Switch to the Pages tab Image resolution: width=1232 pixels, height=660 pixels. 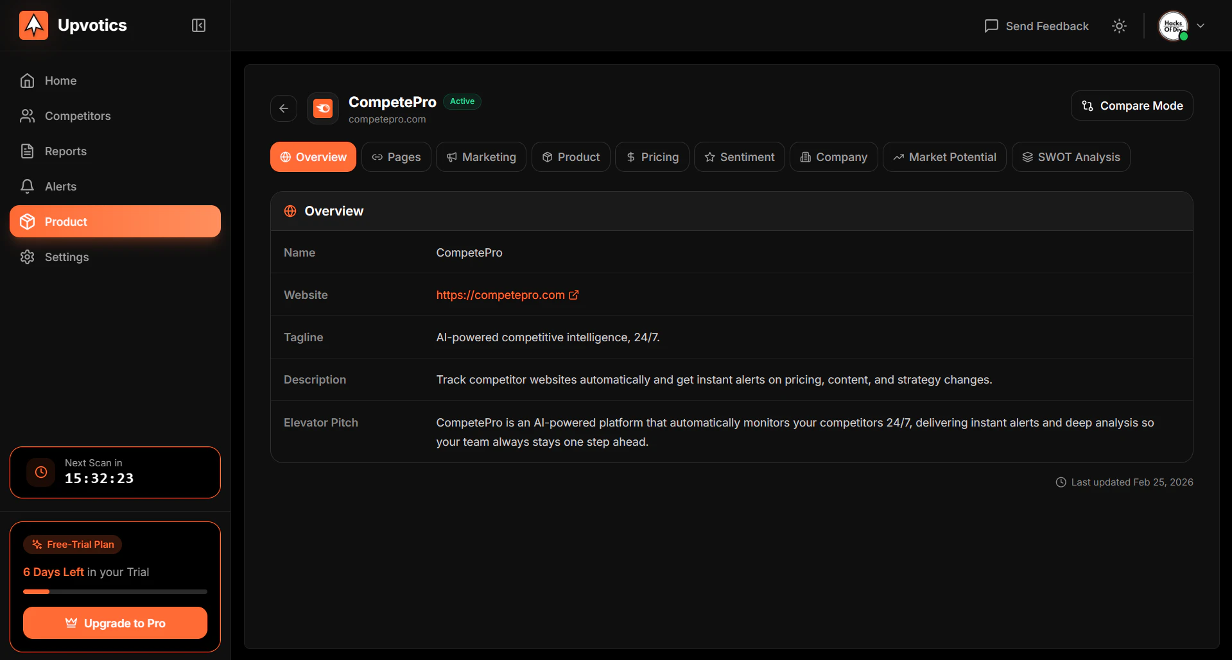396,157
